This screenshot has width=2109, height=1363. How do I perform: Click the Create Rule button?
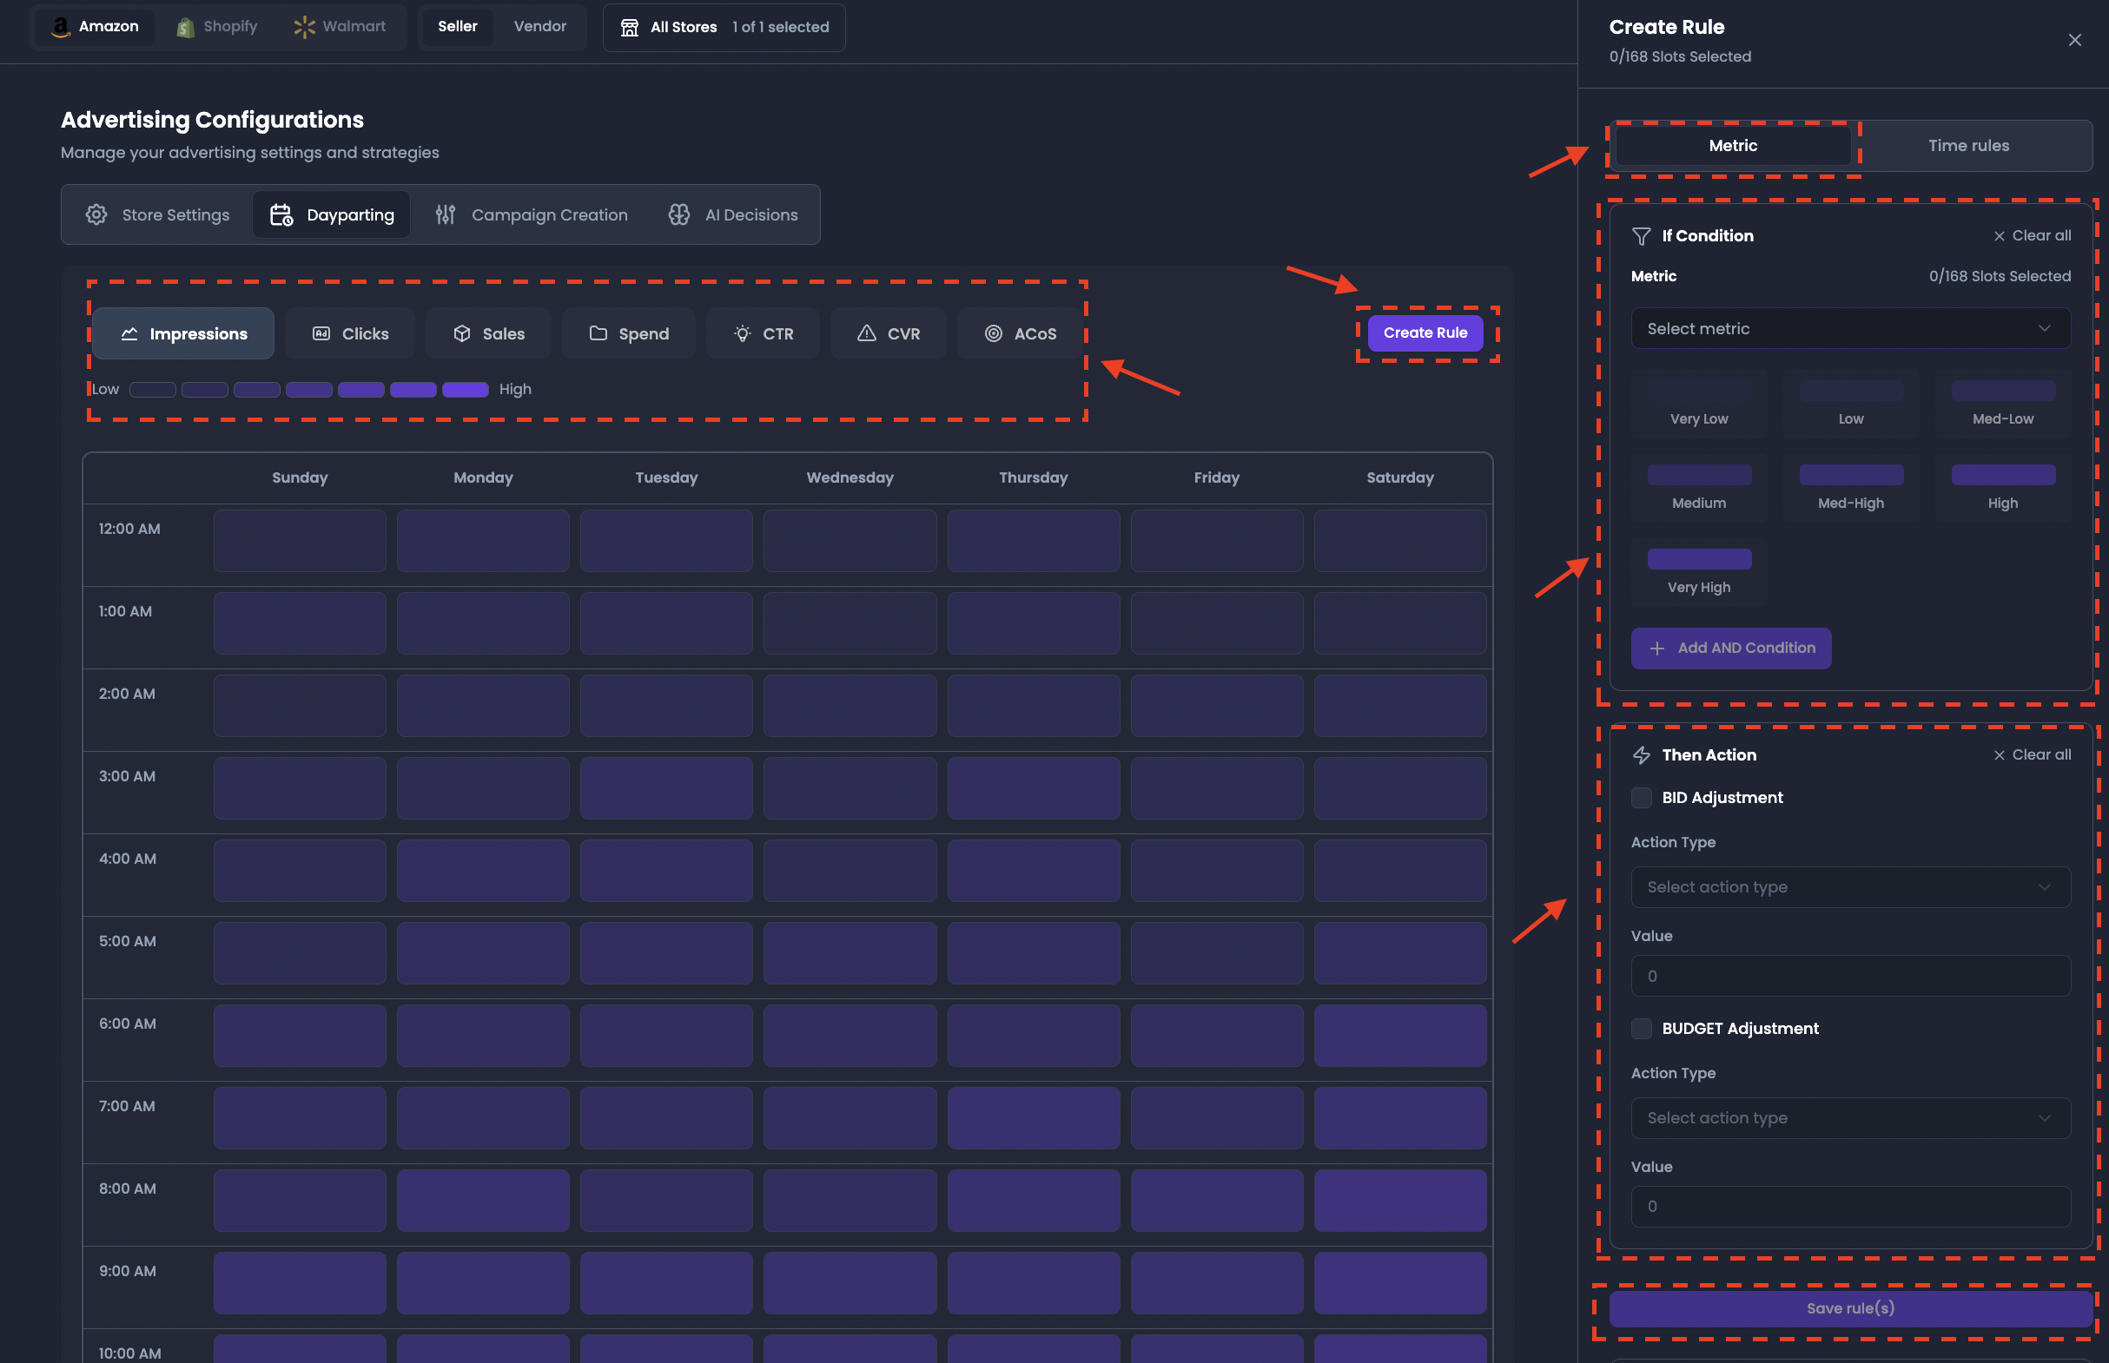(1425, 333)
